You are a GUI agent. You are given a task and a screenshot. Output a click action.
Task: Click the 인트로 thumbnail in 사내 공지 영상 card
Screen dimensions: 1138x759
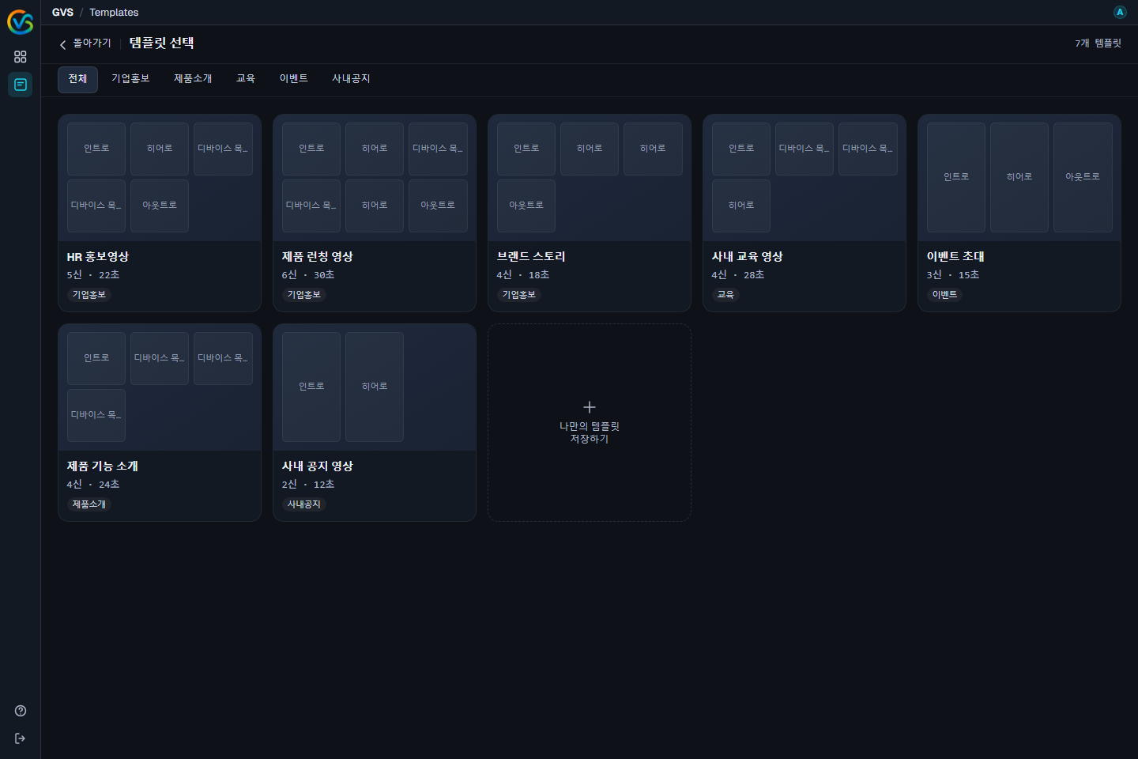(311, 387)
